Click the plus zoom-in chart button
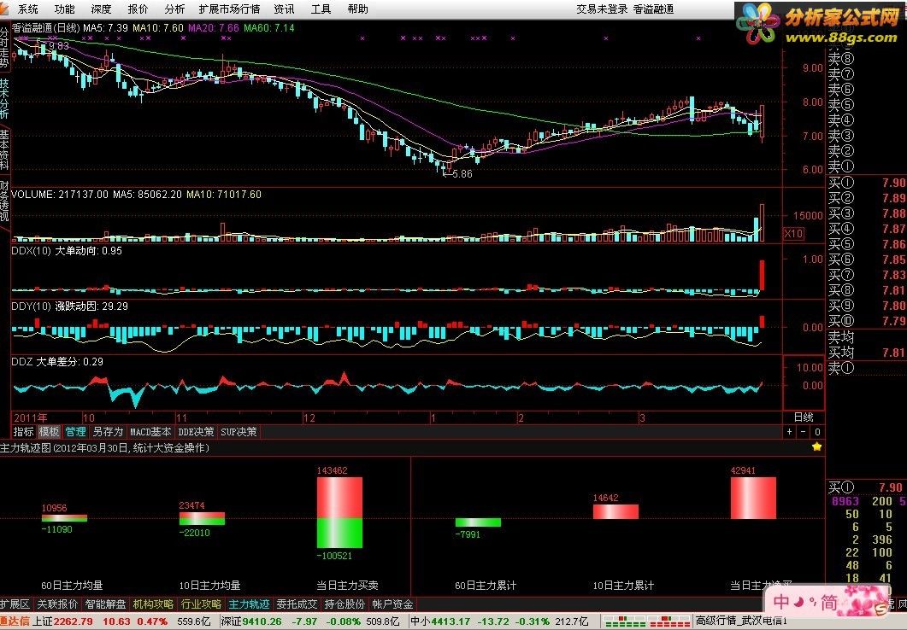 tap(790, 431)
